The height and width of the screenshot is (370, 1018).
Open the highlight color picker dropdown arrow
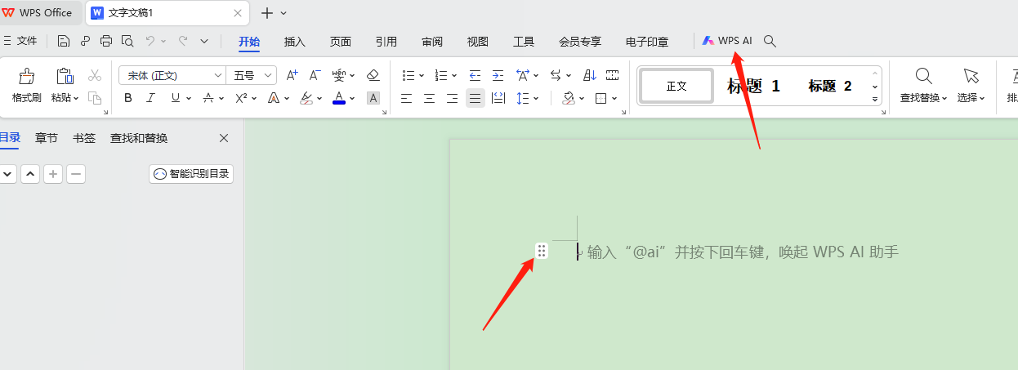click(319, 99)
